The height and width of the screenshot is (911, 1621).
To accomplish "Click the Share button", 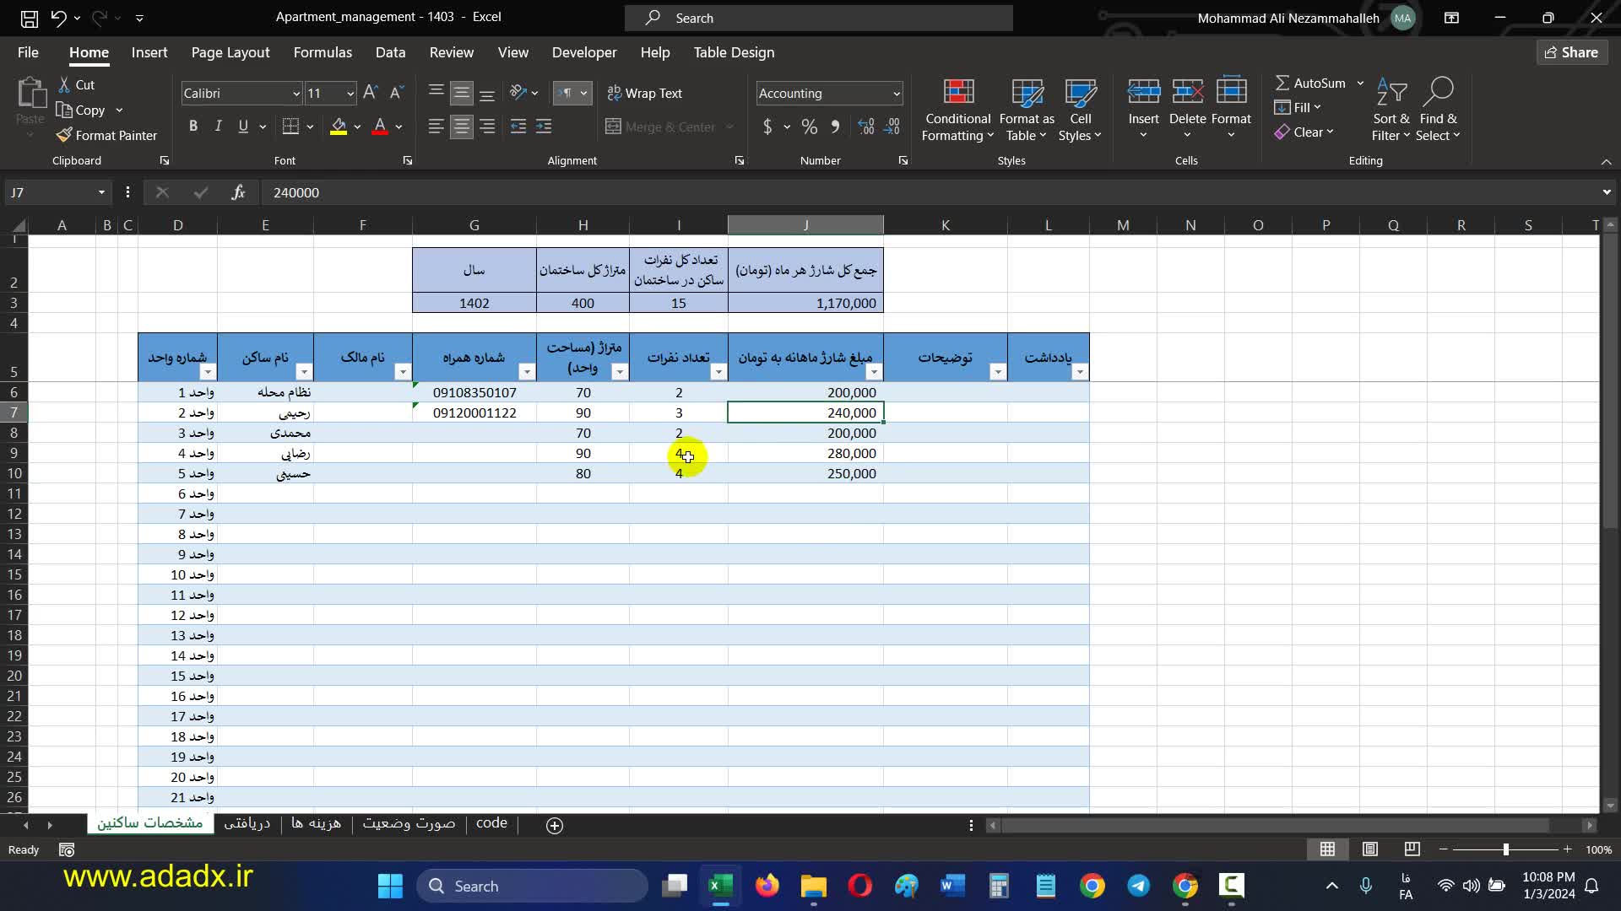I will [1571, 52].
